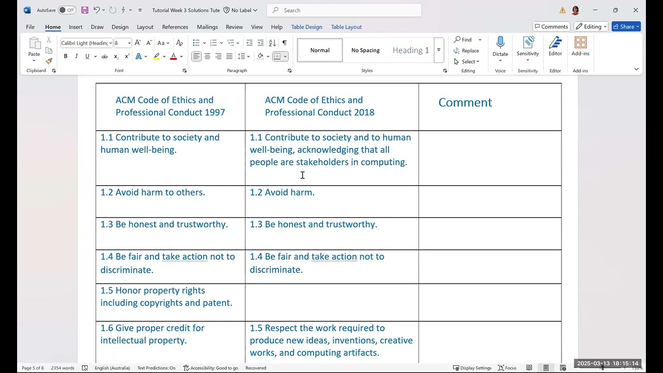This screenshot has width=663, height=373.
Task: Toggle AutoSave switch
Action: 67,10
